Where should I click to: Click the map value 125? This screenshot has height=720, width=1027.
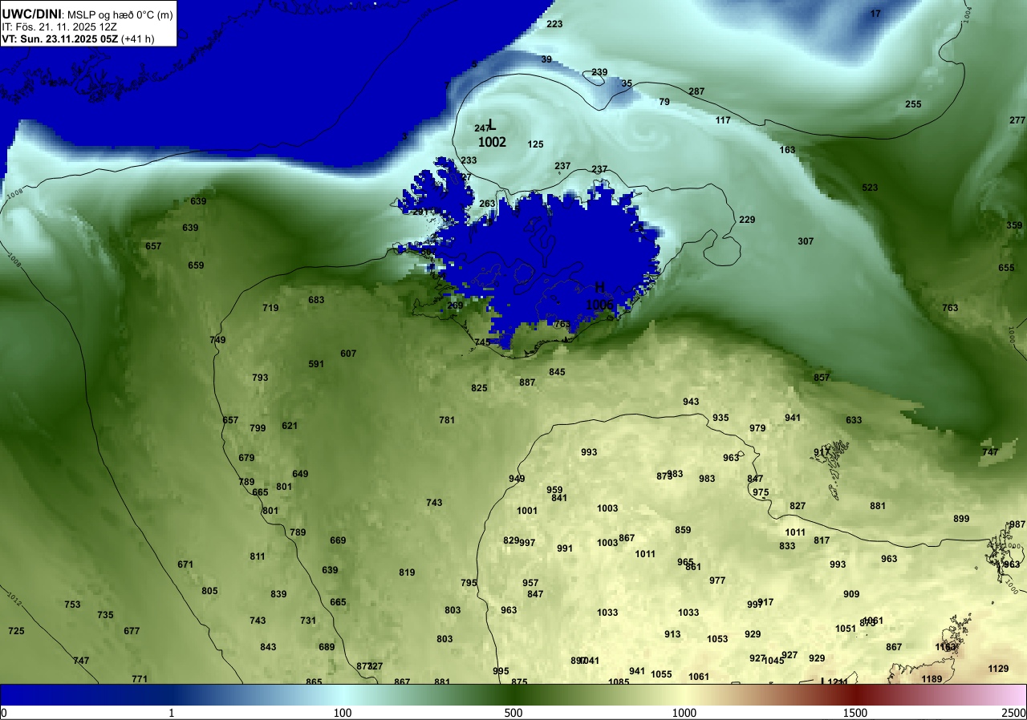pyautogui.click(x=536, y=144)
